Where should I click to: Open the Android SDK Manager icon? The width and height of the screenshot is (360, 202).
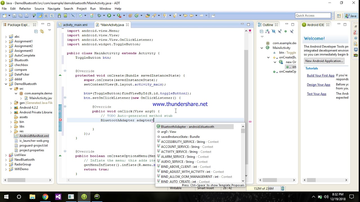point(59,16)
